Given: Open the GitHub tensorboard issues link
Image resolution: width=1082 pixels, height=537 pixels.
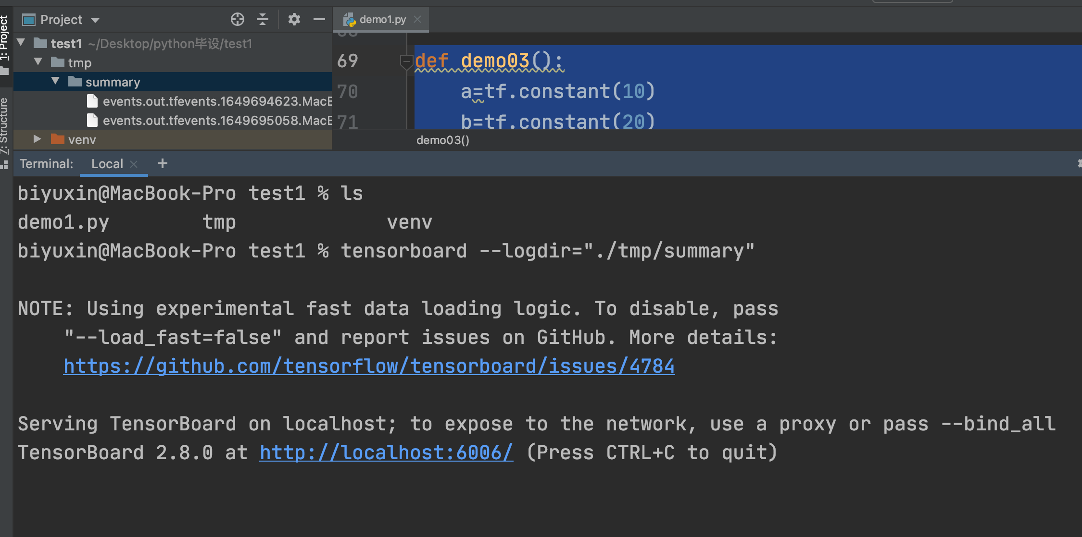Looking at the screenshot, I should (369, 366).
